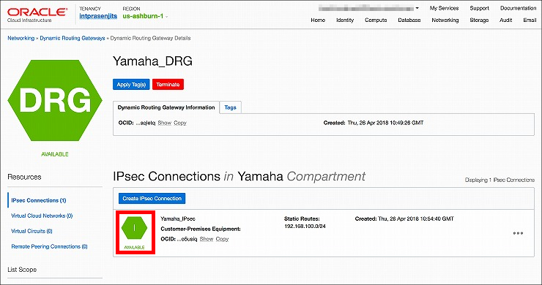Click the Displaying 1 IPsec Connections text
The image size is (542, 285).
pyautogui.click(x=500, y=180)
